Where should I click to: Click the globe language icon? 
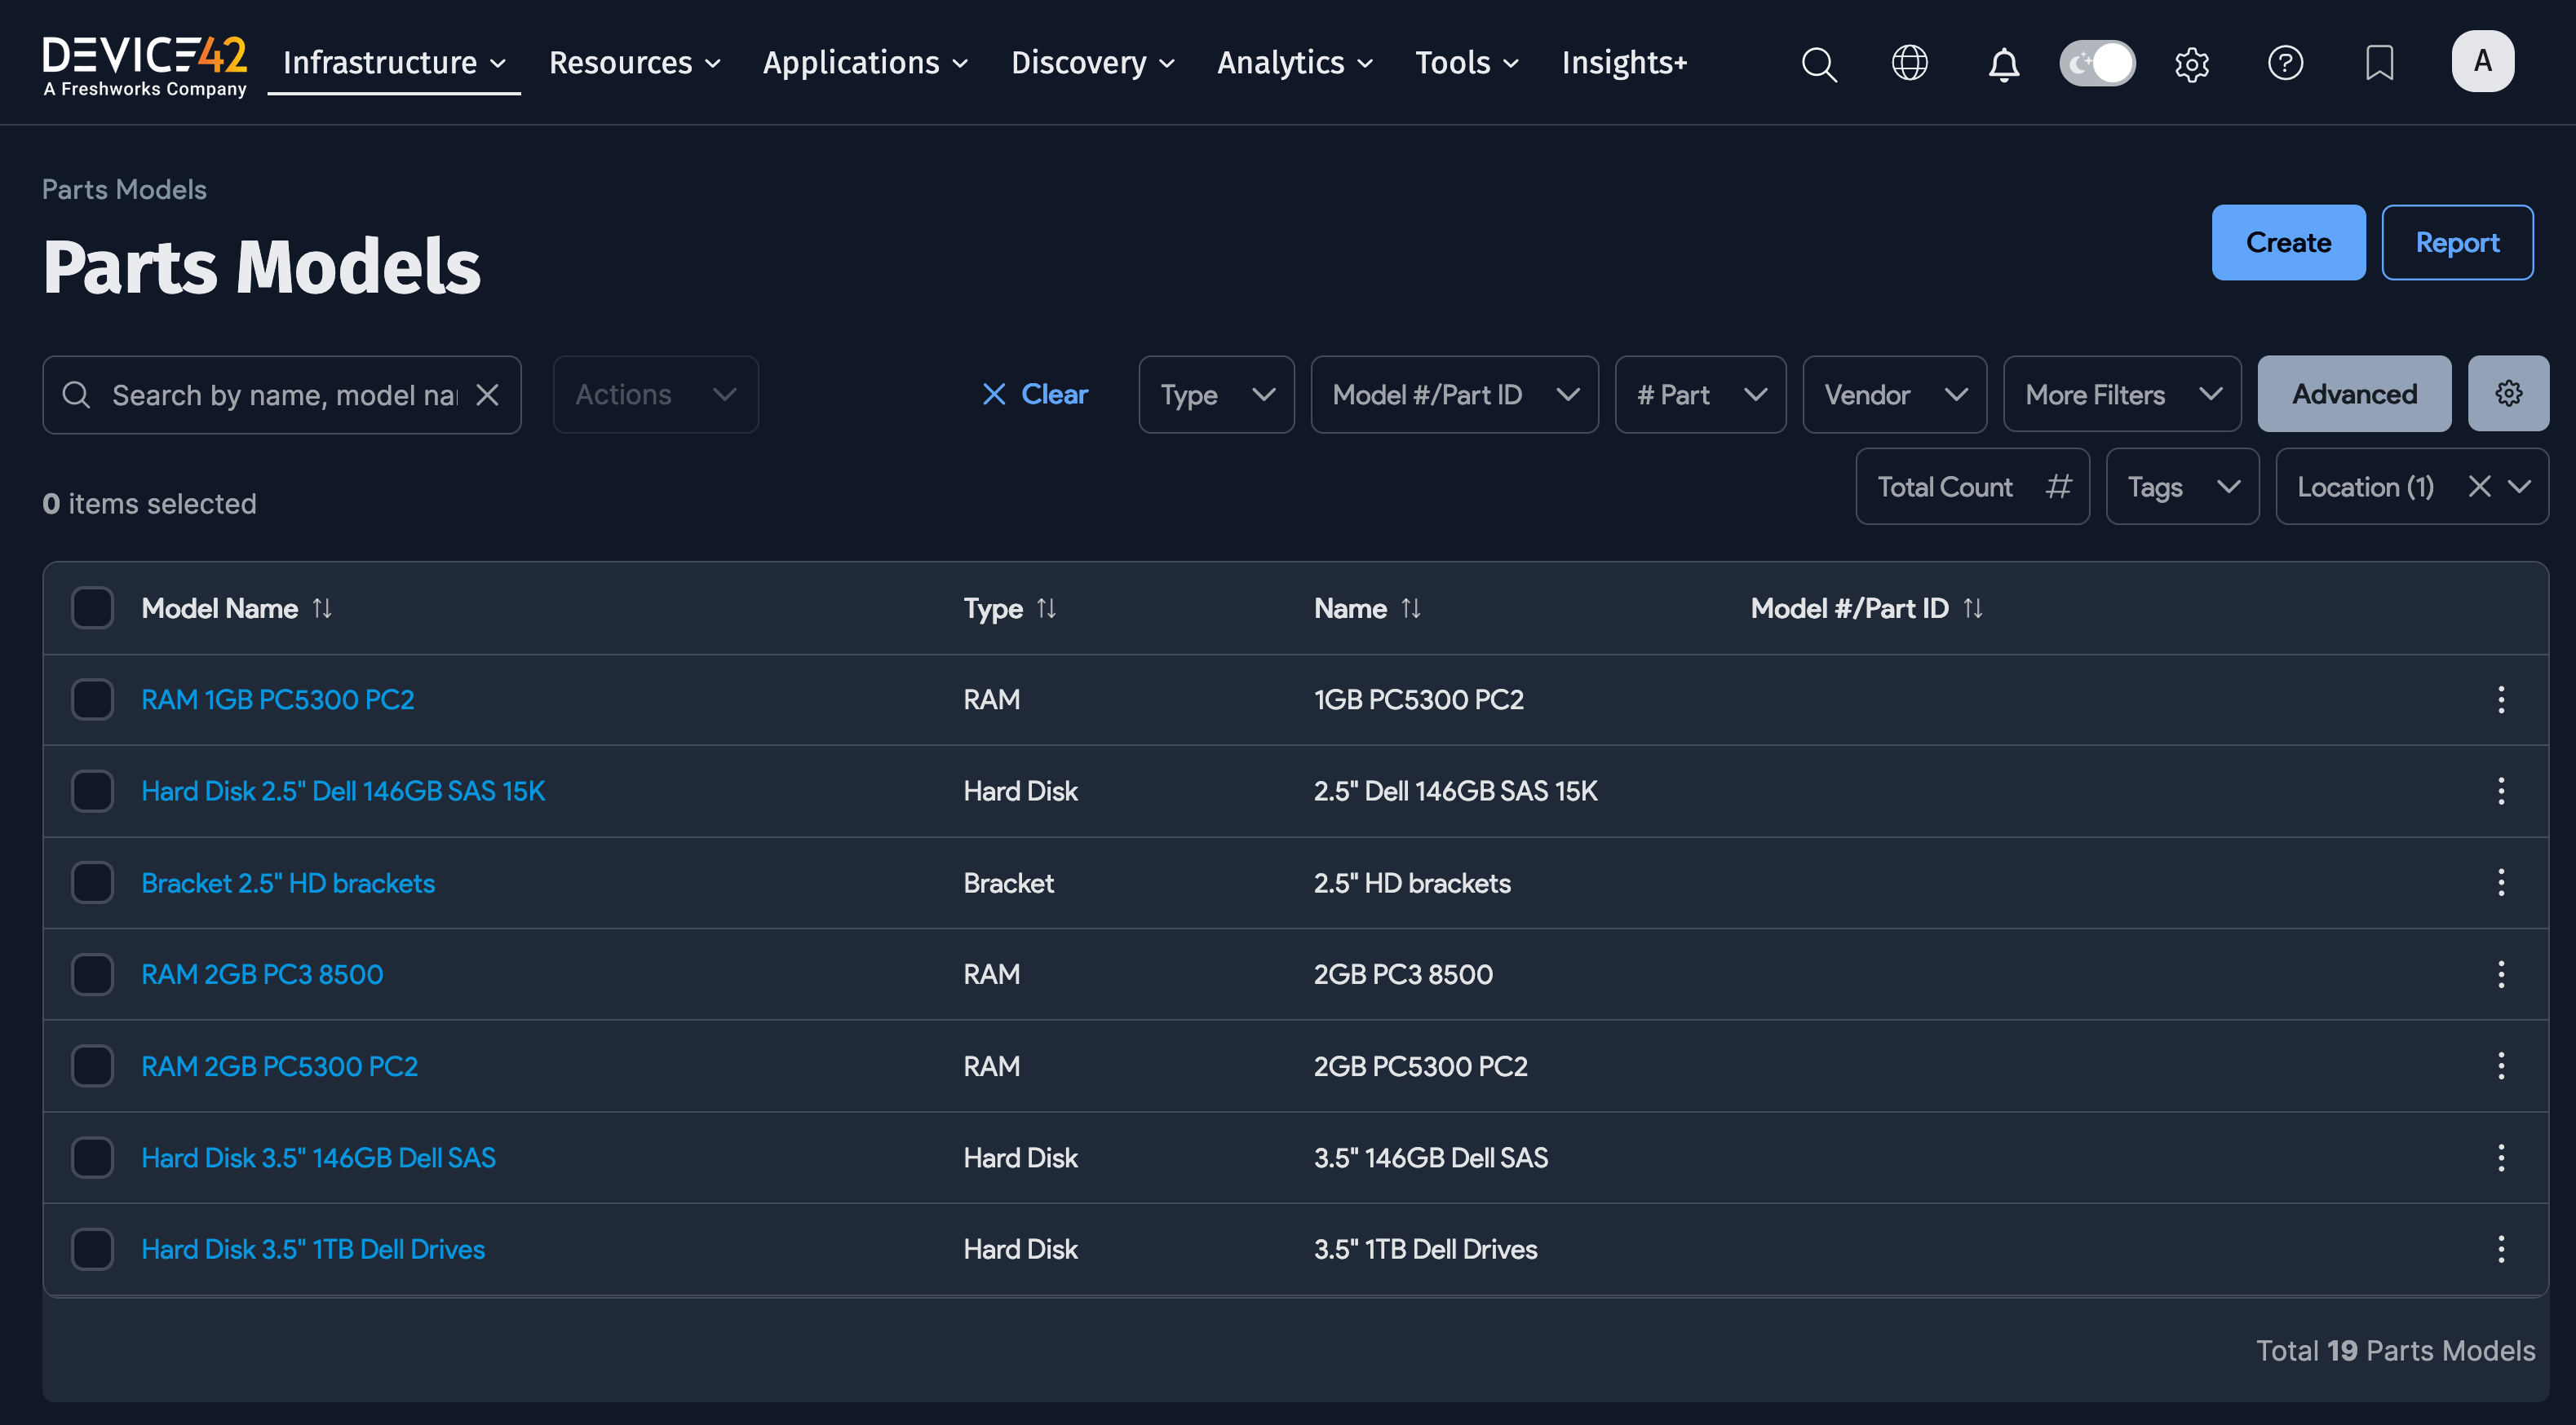(x=1909, y=63)
